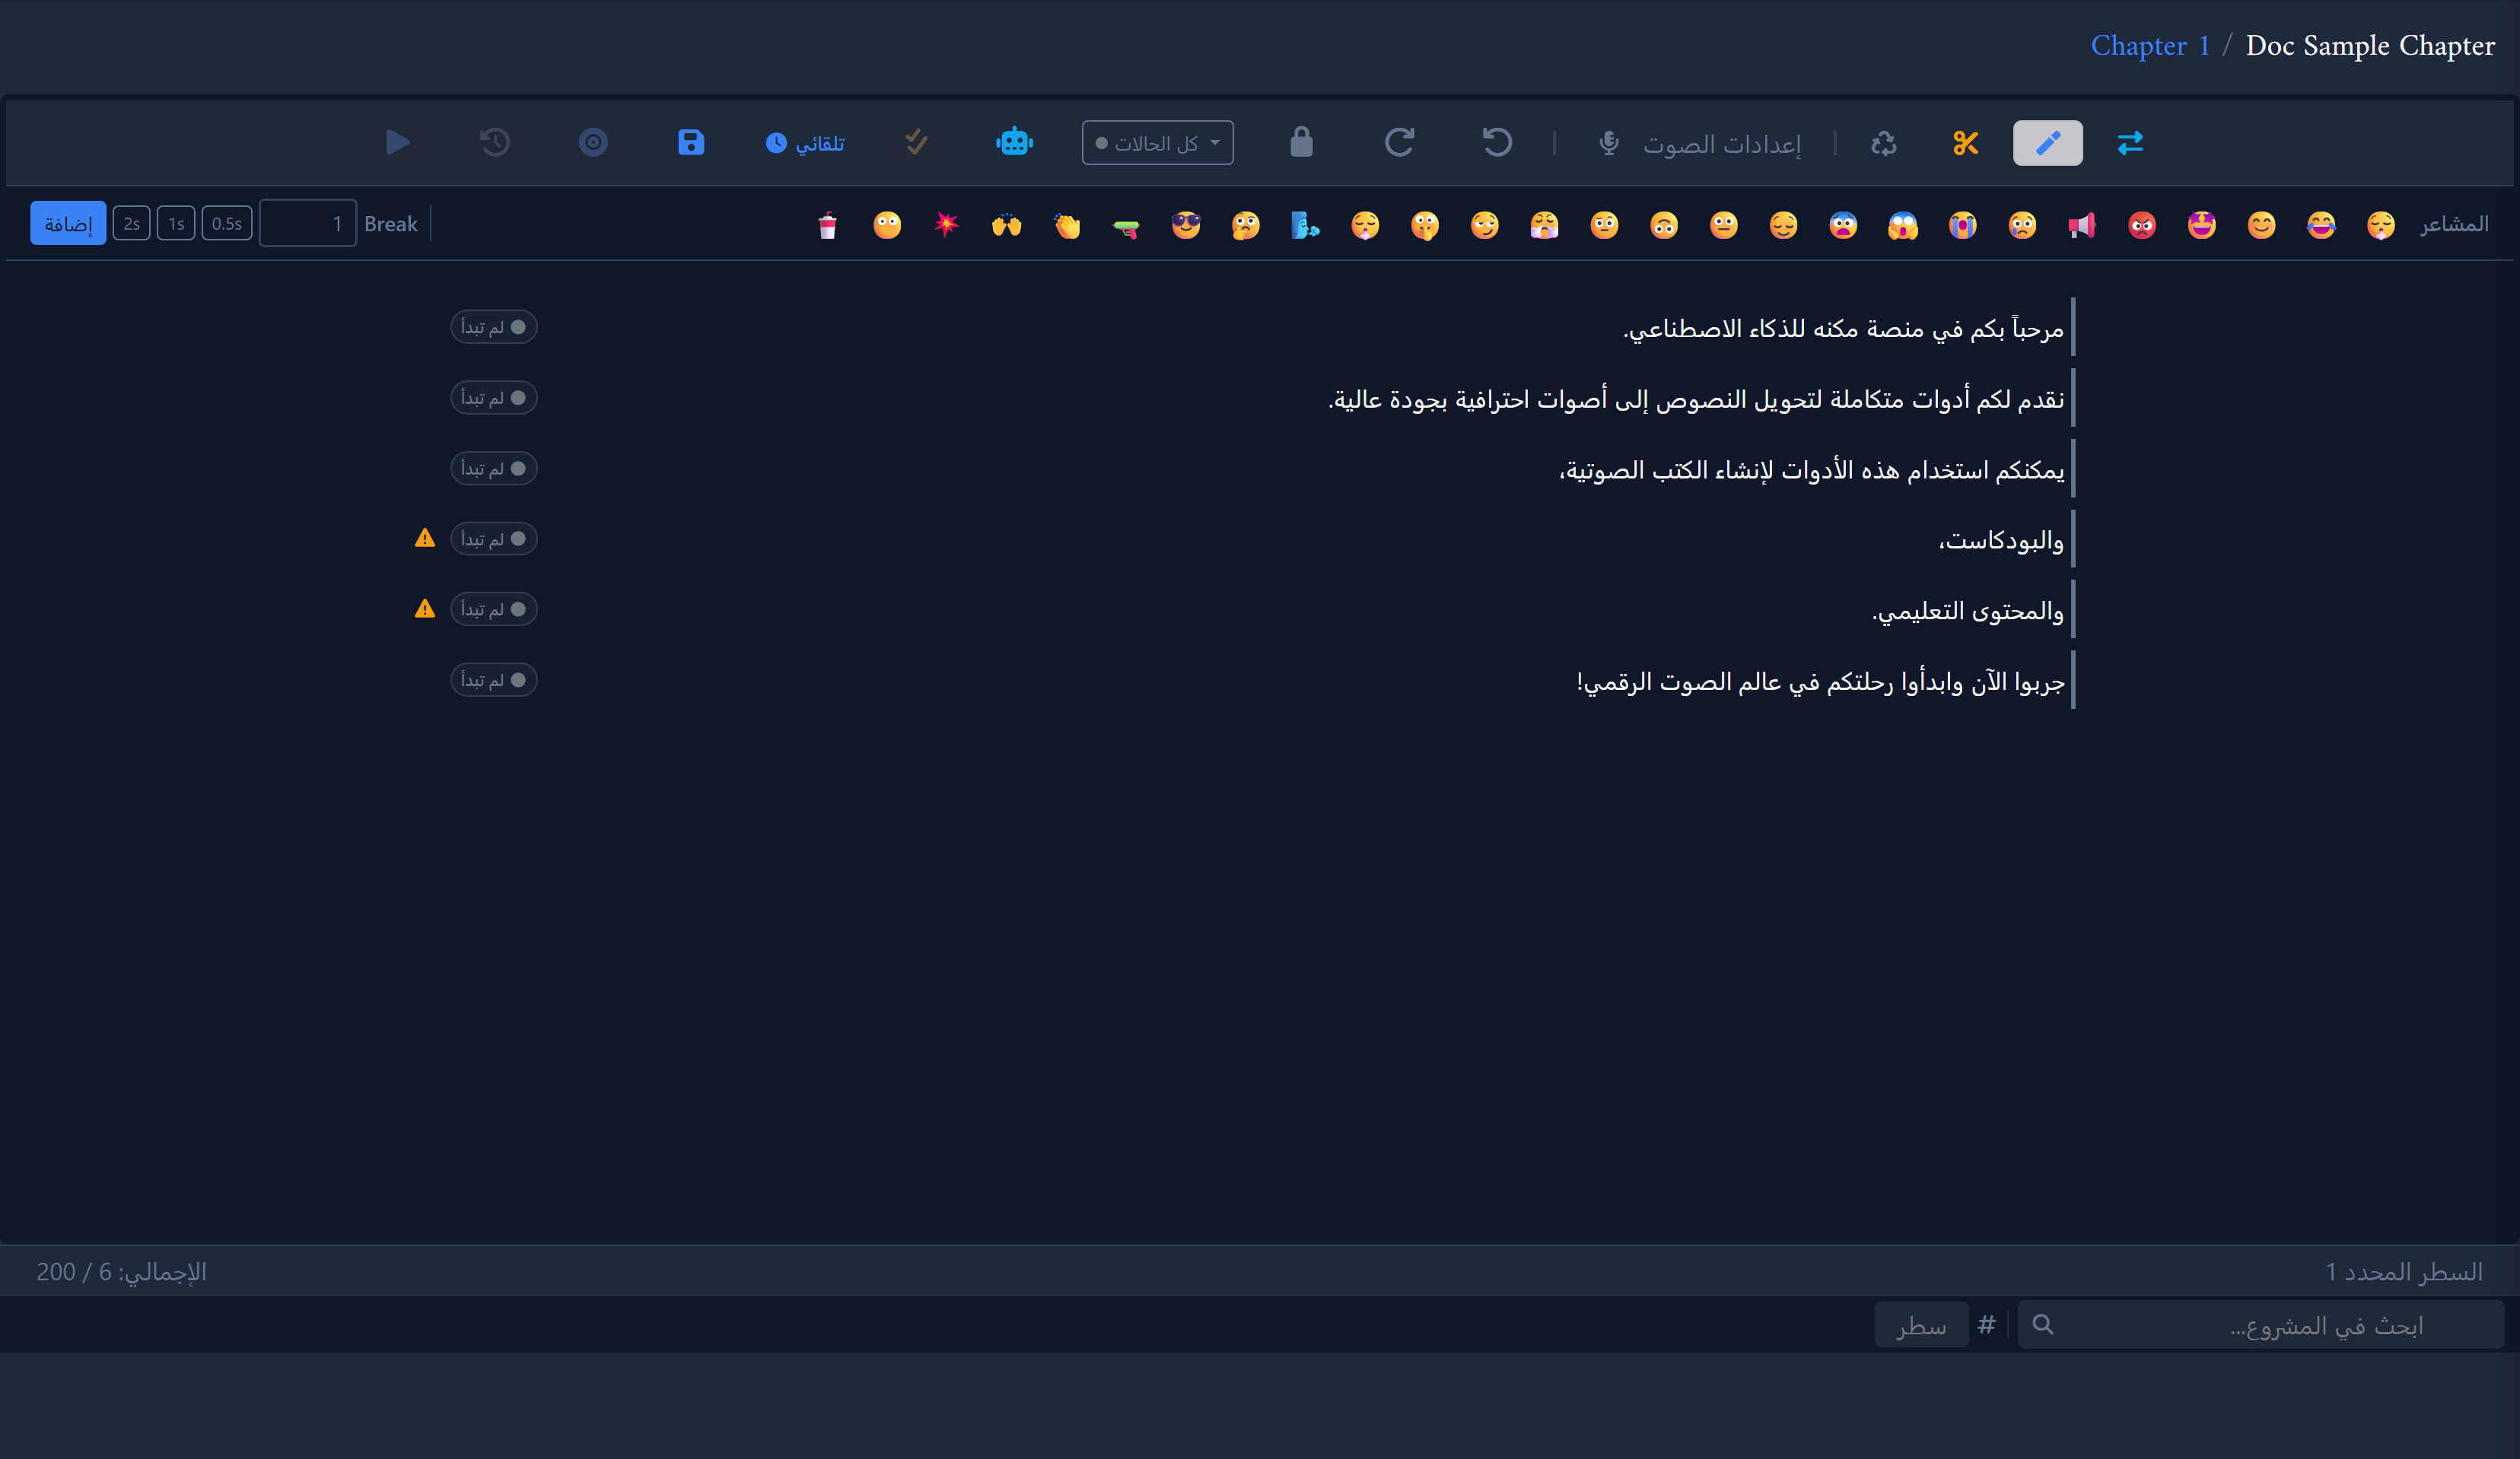The width and height of the screenshot is (2520, 1459).
Task: Insert the star-struck face emoji
Action: 2201,225
